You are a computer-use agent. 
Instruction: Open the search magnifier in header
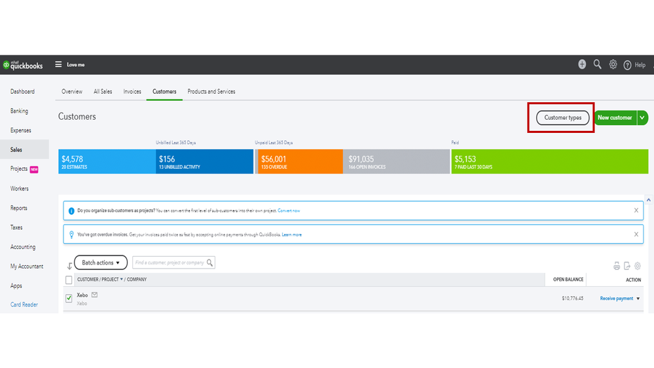click(x=597, y=64)
